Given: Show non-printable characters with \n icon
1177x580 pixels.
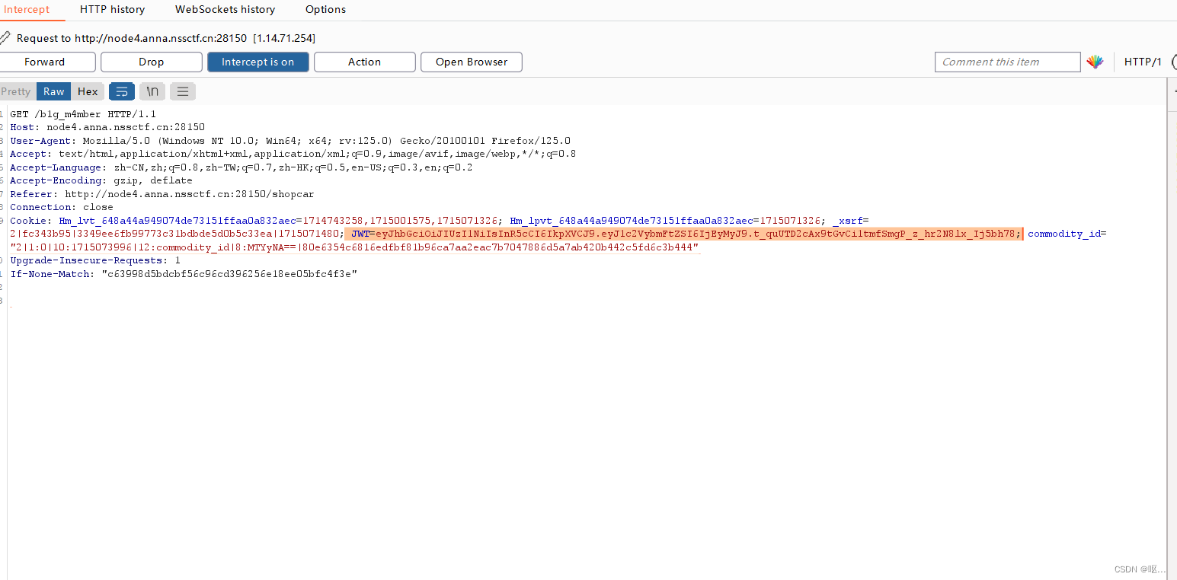Looking at the screenshot, I should pos(152,91).
